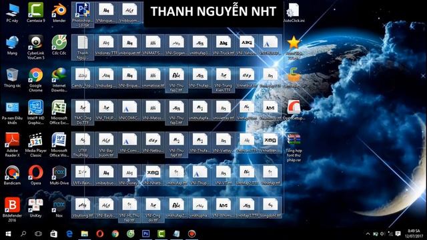Image resolution: width=427 pixels, height=240 pixels.
Task: Open the PC này desktop icon
Action: [x=12, y=13]
